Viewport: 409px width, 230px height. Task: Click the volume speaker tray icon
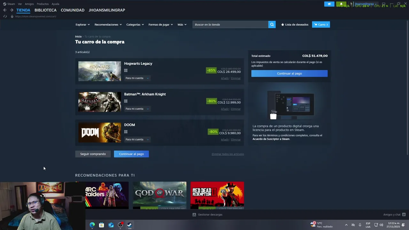click(x=381, y=225)
